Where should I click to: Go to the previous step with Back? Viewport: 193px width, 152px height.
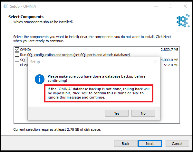click(126, 144)
